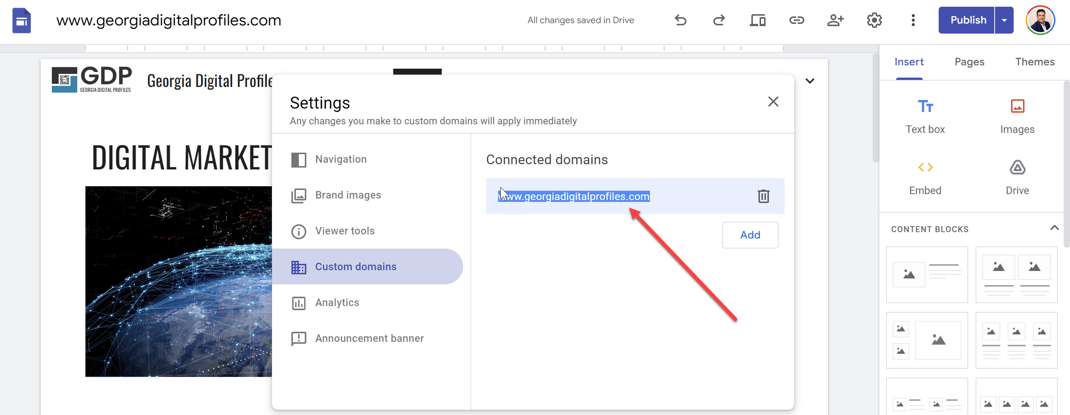Click the copy published link icon
Image resolution: width=1070 pixels, height=415 pixels.
coord(796,20)
